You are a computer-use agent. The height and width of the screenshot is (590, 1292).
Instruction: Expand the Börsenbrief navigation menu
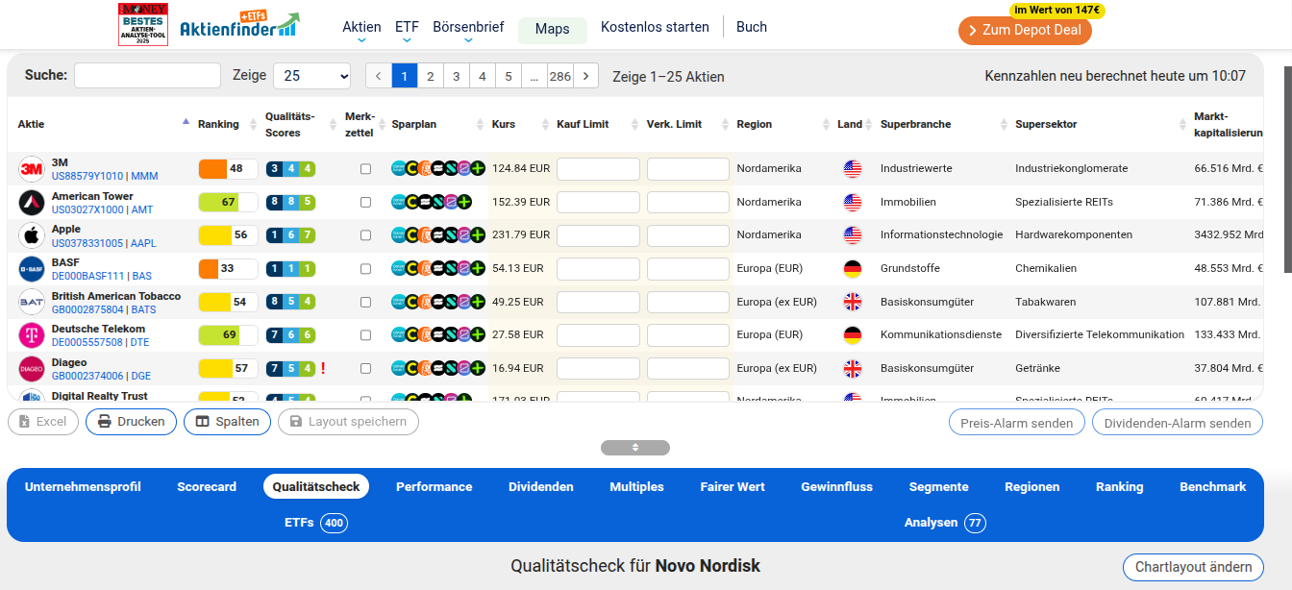[x=468, y=30]
